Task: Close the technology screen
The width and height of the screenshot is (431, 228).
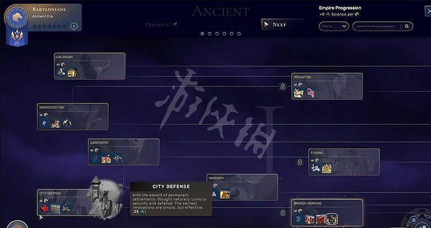Action: pos(428,11)
